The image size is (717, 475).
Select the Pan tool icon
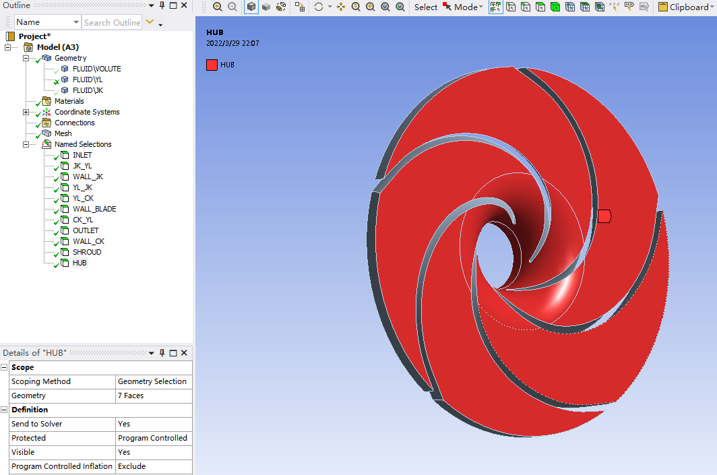coord(340,7)
